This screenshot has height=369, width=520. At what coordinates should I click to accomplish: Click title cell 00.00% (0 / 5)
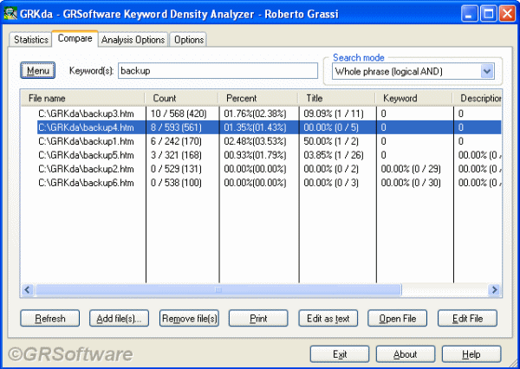point(331,127)
